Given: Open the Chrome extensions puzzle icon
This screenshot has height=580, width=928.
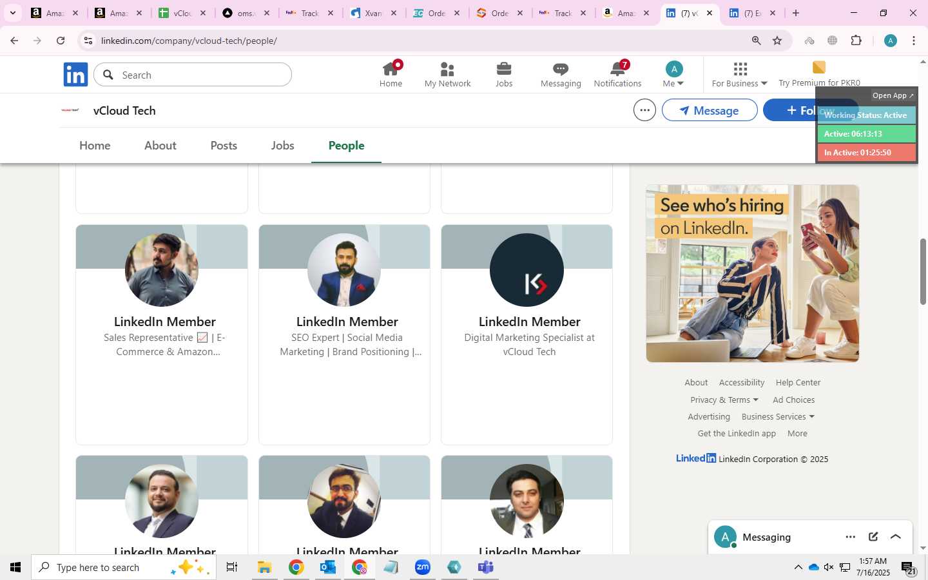Looking at the screenshot, I should pyautogui.click(x=856, y=41).
